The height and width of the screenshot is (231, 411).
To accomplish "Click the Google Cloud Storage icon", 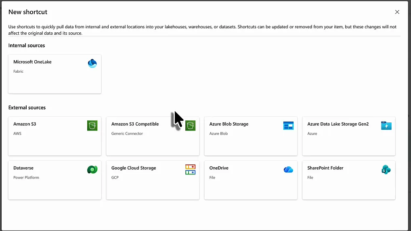I will (x=190, y=170).
